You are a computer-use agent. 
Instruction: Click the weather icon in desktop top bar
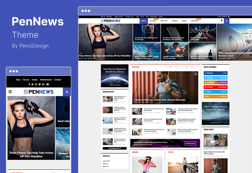[102, 17]
